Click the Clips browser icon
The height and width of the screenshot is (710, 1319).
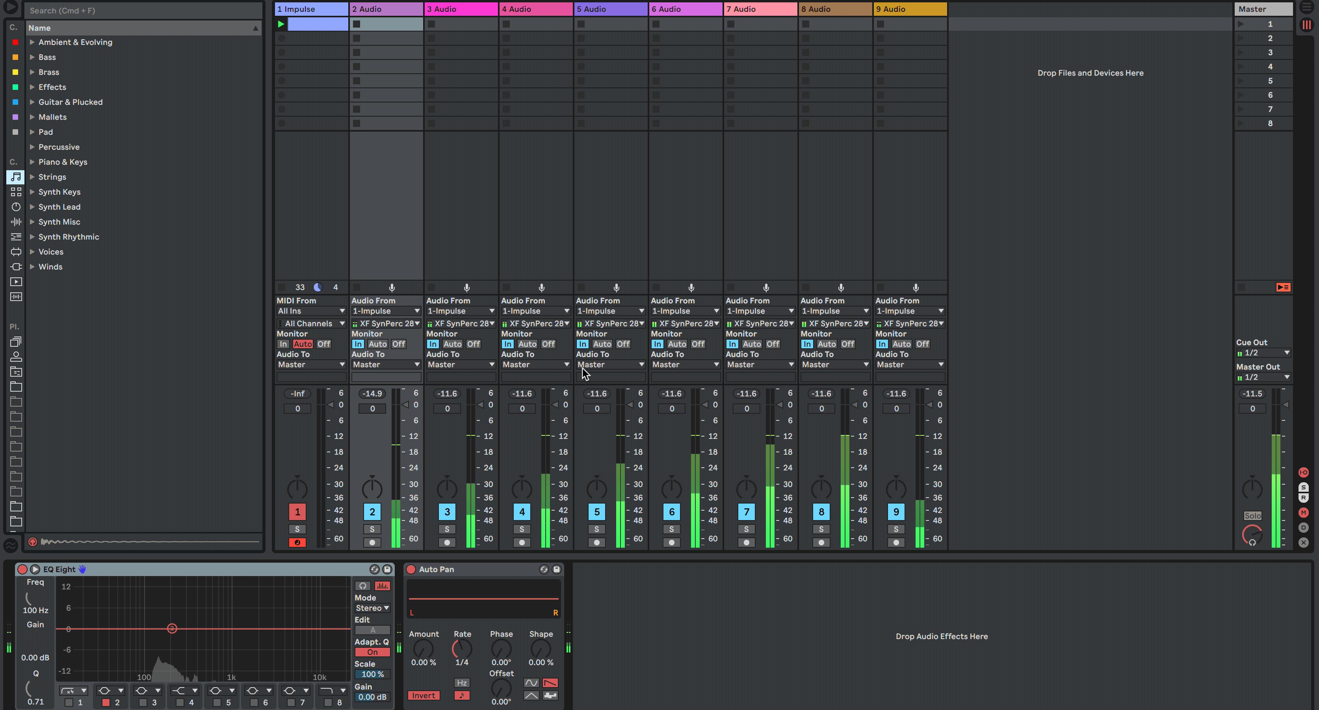tap(16, 282)
